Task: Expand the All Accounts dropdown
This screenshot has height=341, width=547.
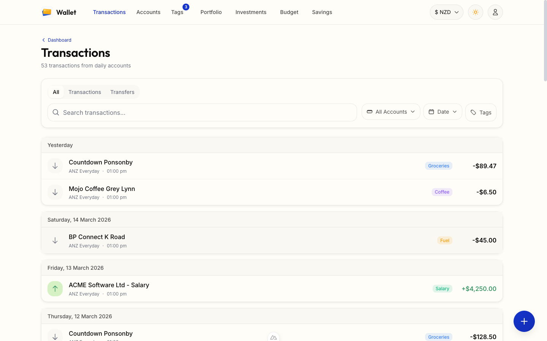Action: point(391,111)
